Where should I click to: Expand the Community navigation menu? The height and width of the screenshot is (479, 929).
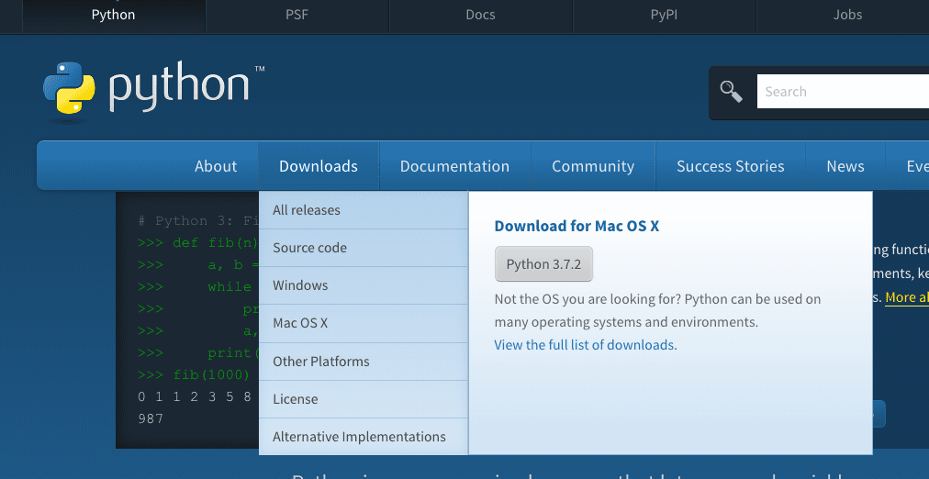click(593, 166)
